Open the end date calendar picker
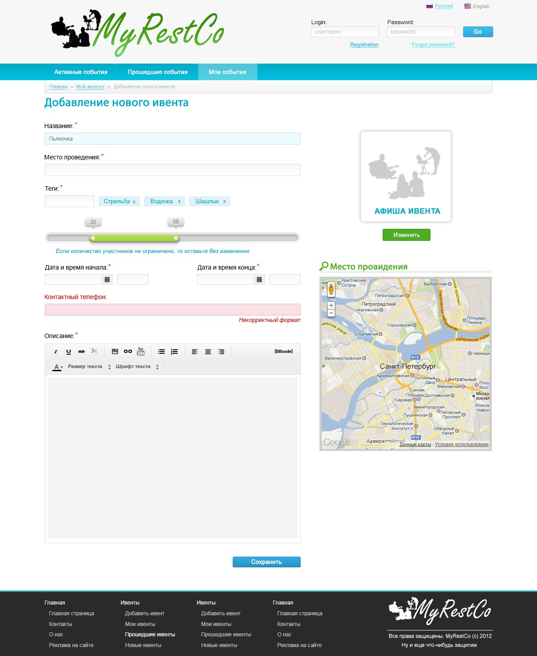The height and width of the screenshot is (656, 537). click(x=260, y=279)
